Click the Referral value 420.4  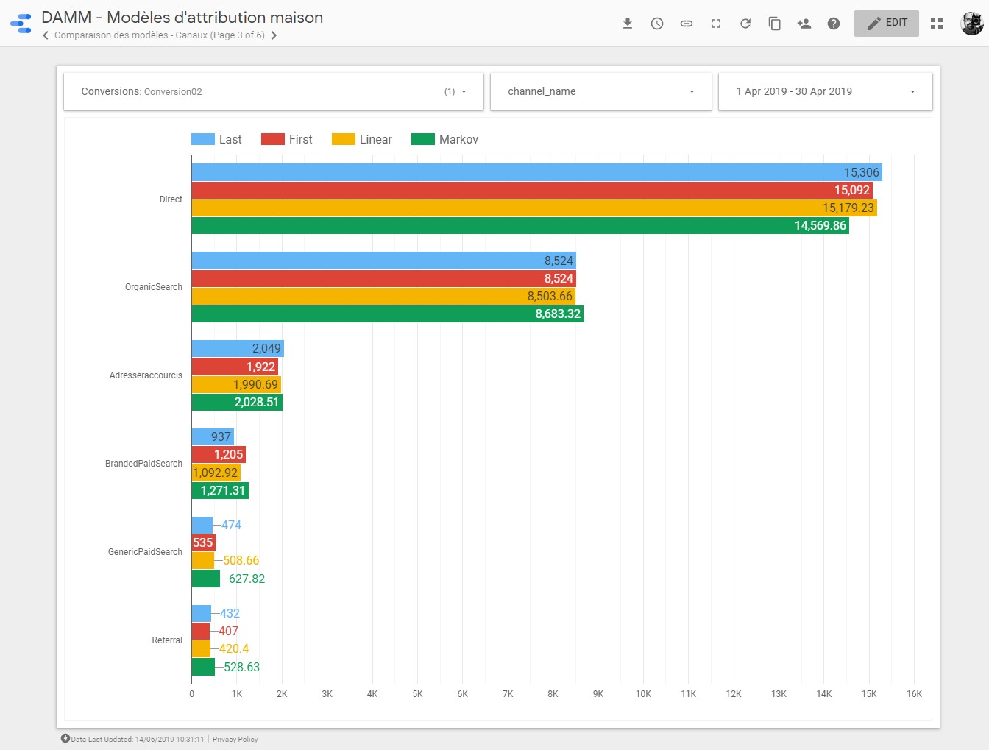point(234,649)
